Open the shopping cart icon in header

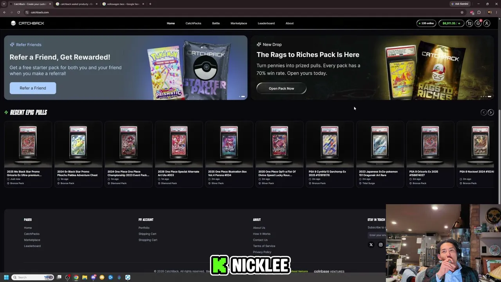coord(469,23)
